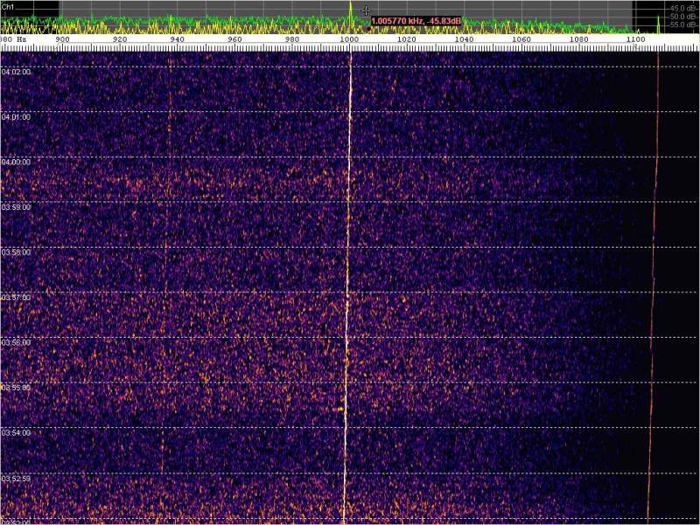Screen dimensions: 700x525
Task: Select the 03:55:00 time marker
Action: (16, 388)
